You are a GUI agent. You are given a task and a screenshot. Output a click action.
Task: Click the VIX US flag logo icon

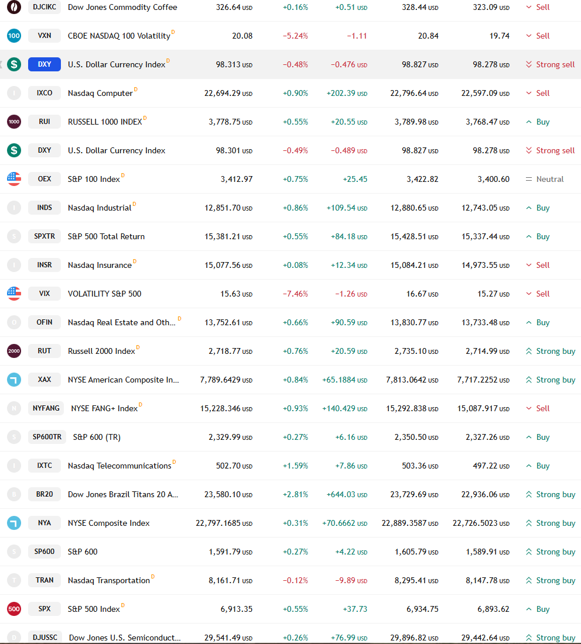(x=14, y=294)
